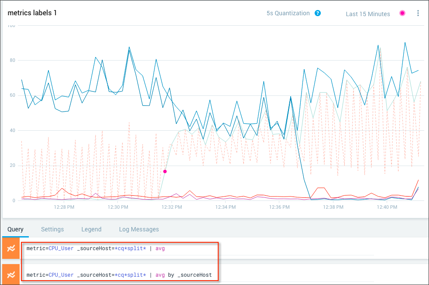
Task: Focus the avg by _sourceHost query field
Action: tap(196, 275)
